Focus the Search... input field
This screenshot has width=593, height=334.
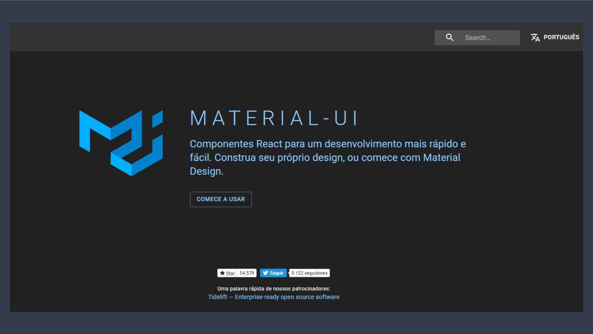[477, 38]
